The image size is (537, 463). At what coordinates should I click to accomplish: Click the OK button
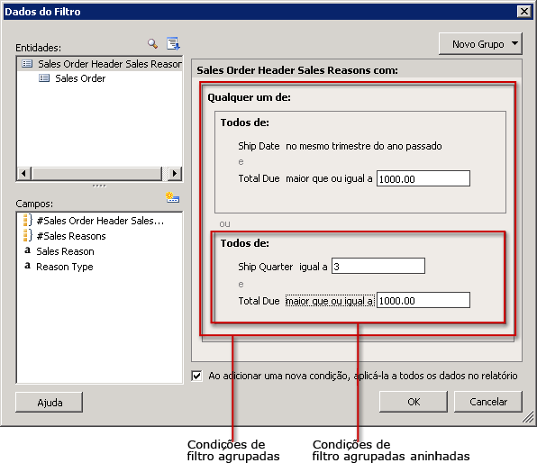(414, 402)
